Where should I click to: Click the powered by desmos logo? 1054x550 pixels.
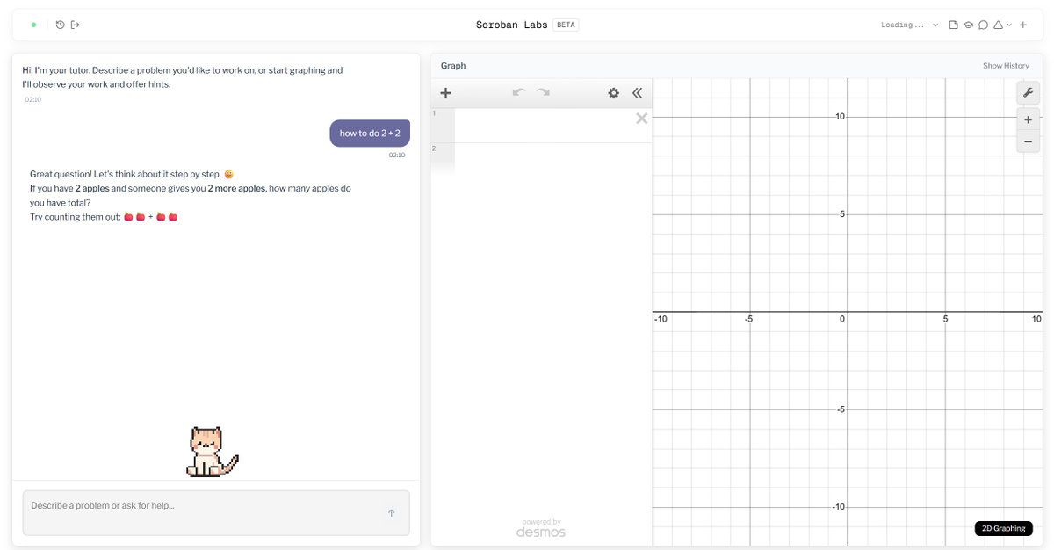(541, 527)
